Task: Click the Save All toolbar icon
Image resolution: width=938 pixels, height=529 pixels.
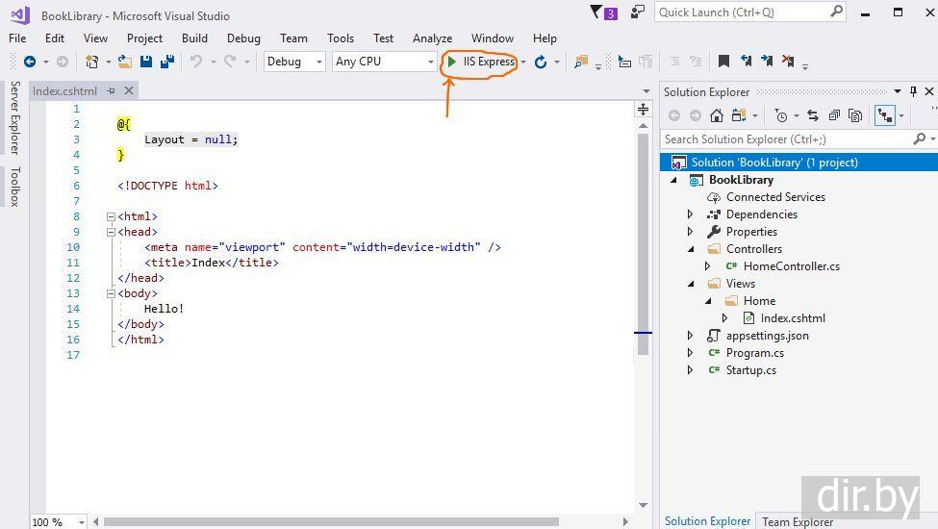Action: (x=166, y=62)
